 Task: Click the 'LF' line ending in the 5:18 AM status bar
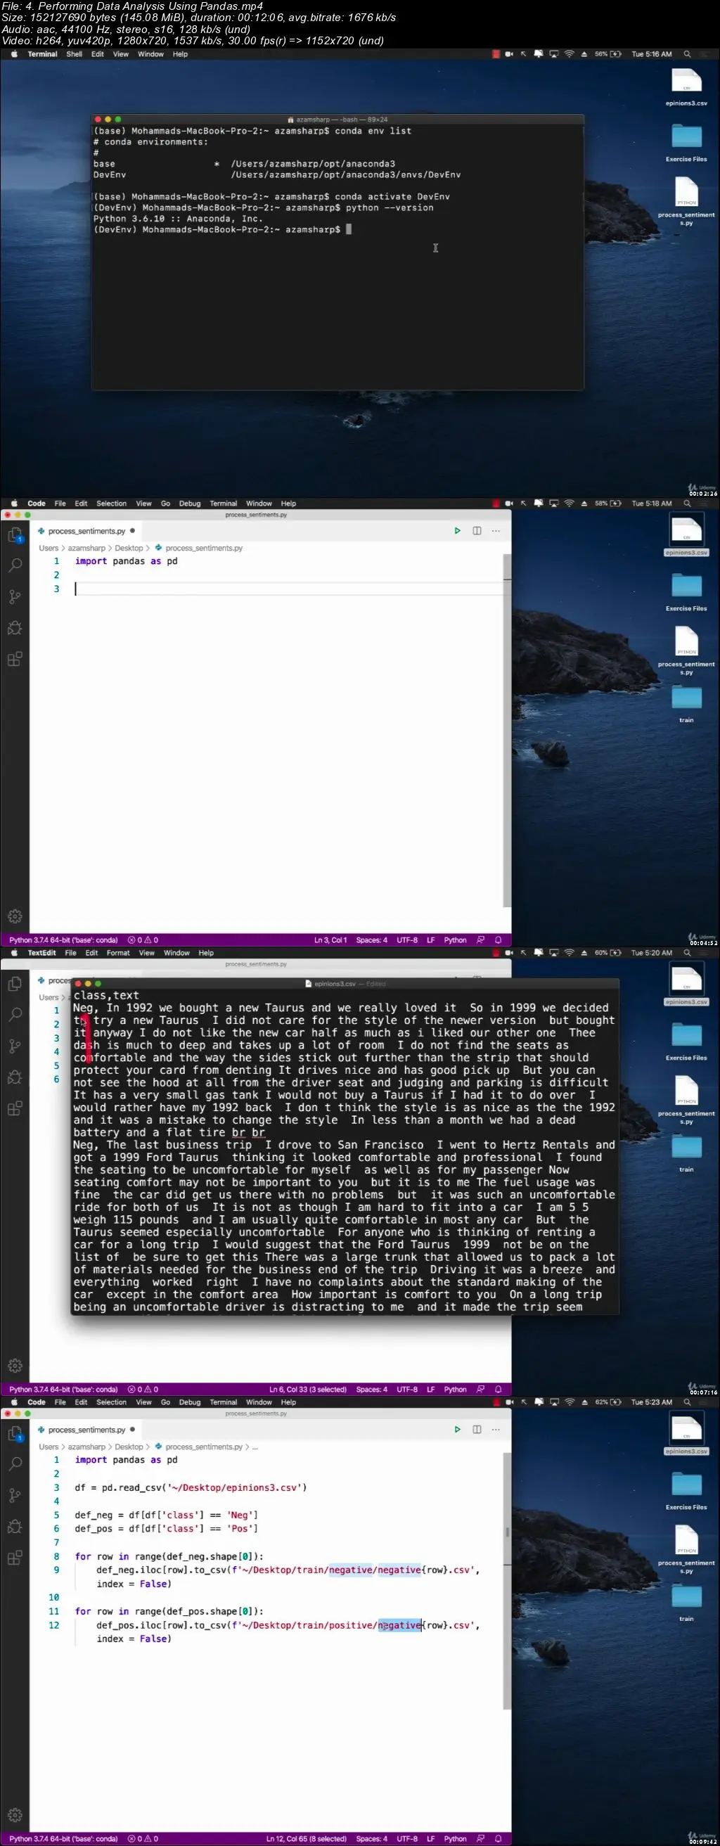[430, 940]
